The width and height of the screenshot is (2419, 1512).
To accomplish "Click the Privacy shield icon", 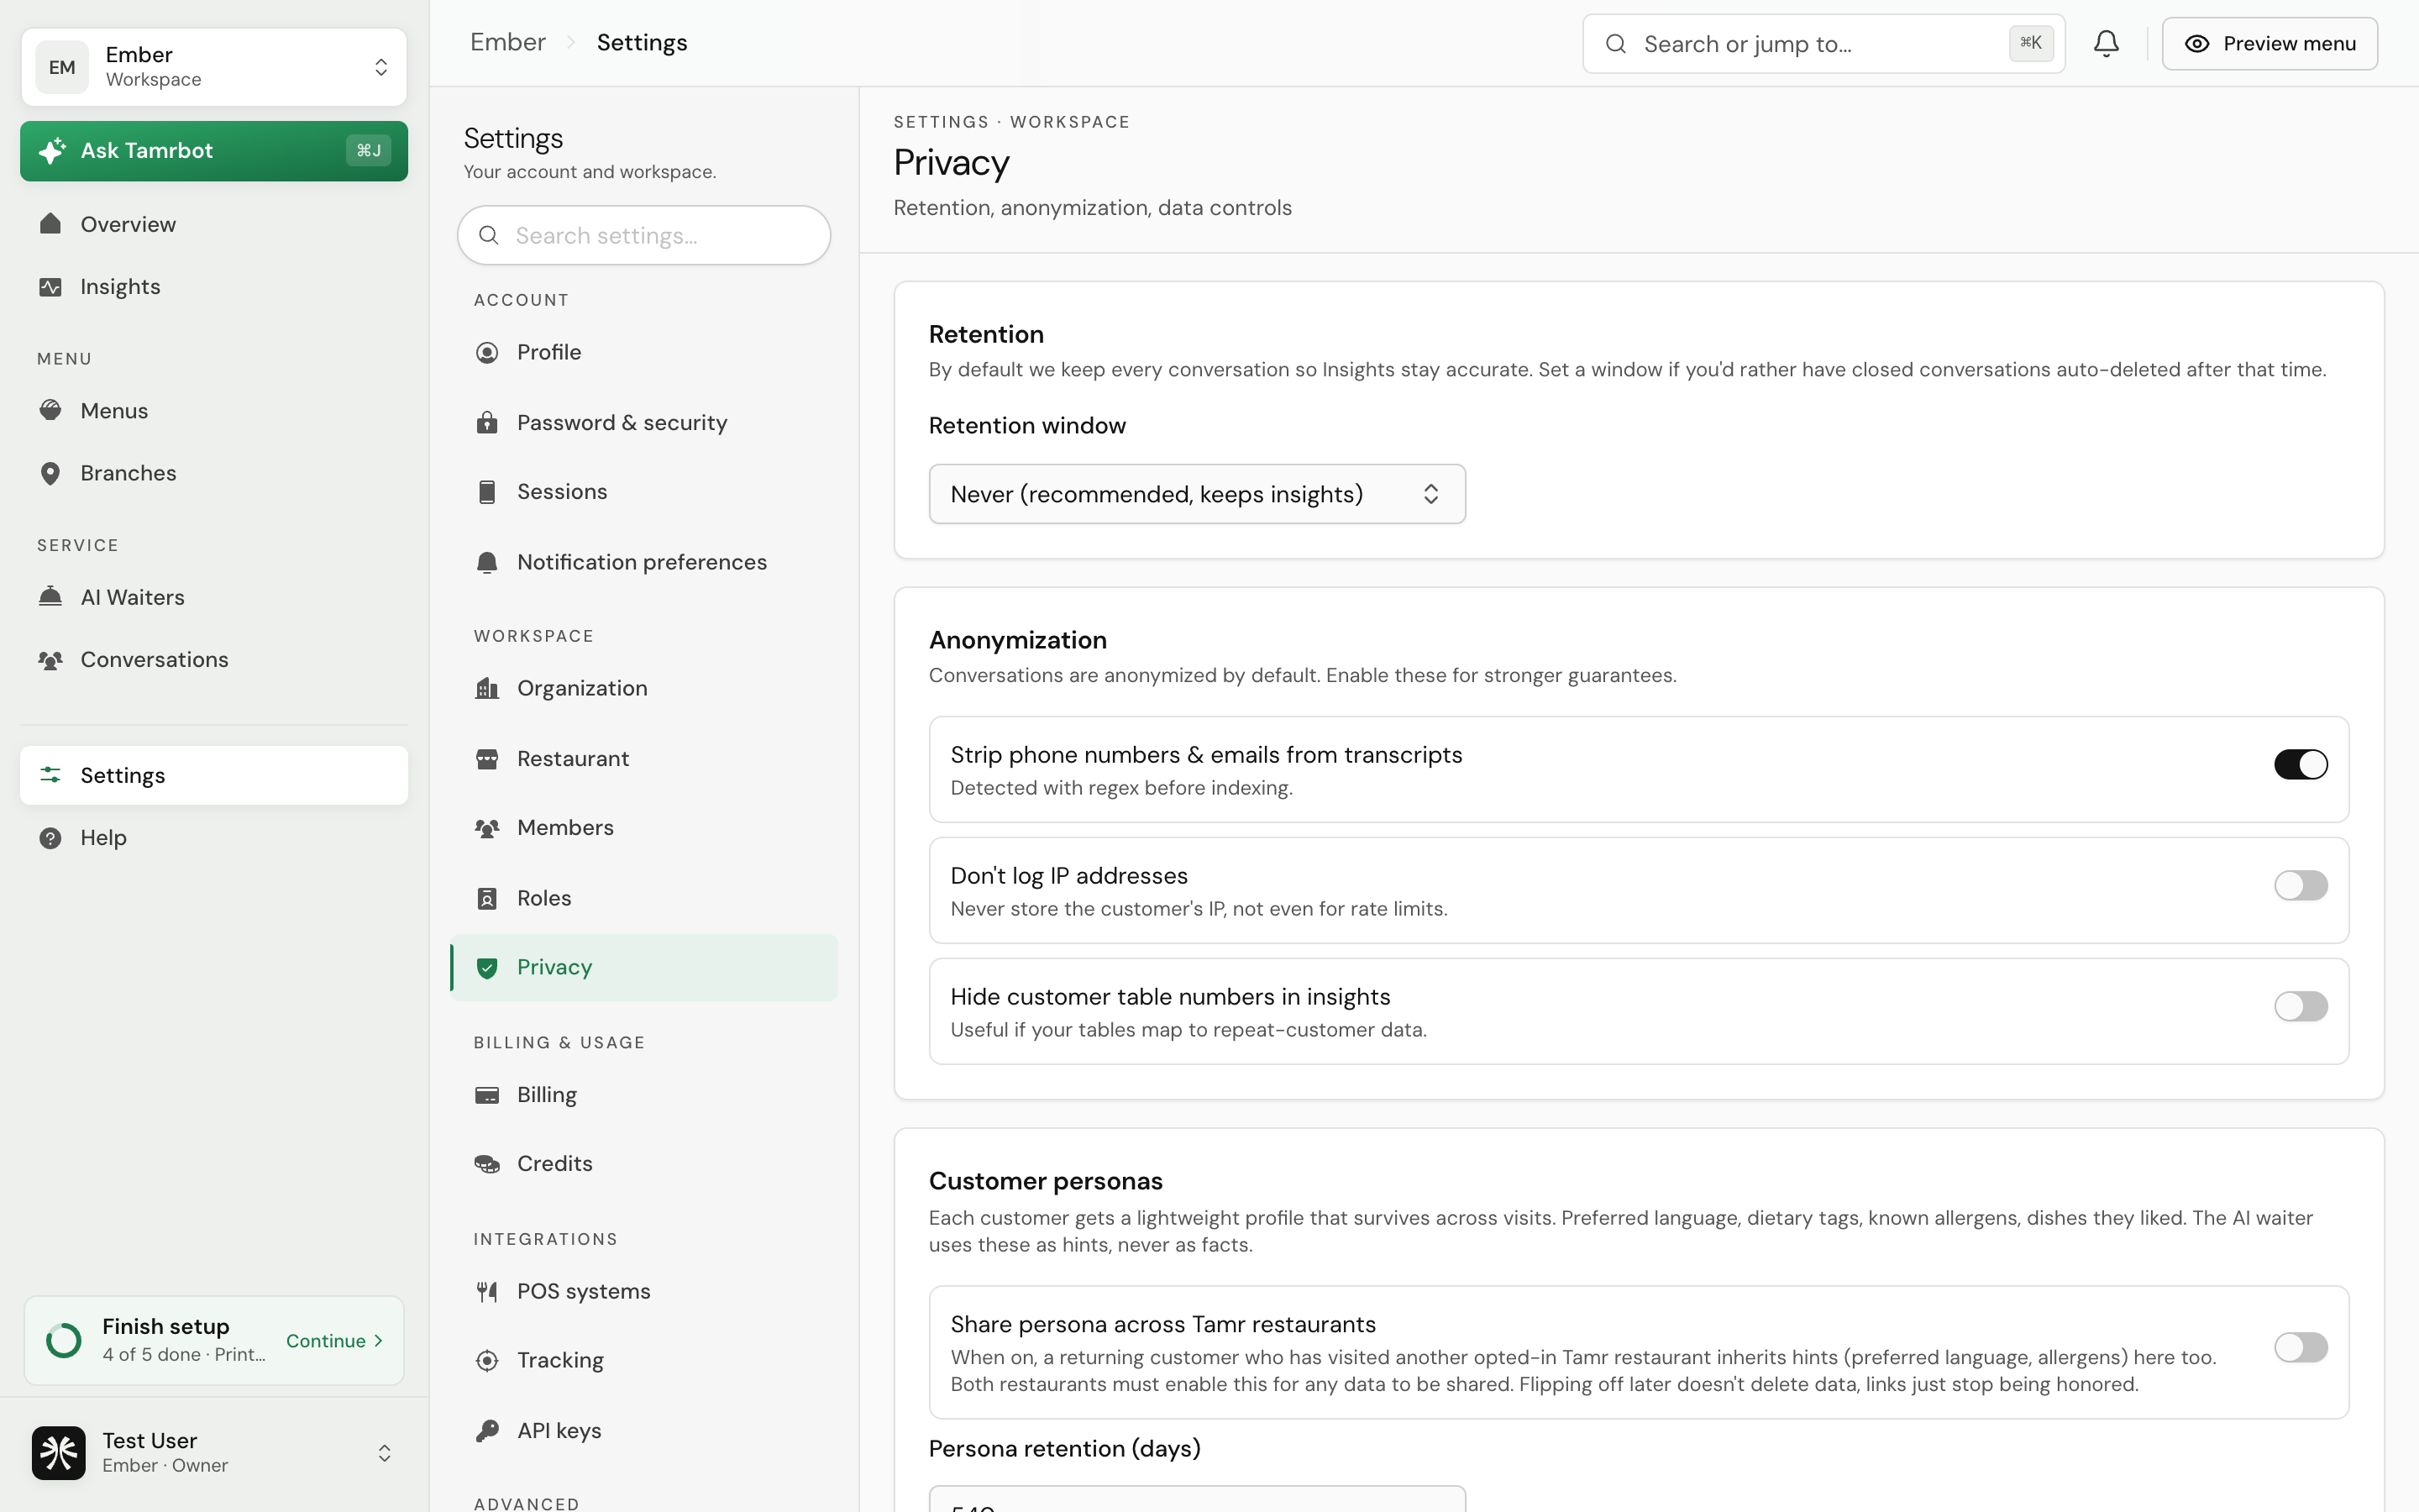I will [x=487, y=967].
